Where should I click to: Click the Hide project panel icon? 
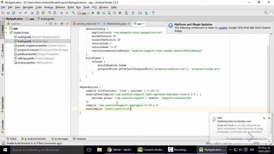(68, 24)
